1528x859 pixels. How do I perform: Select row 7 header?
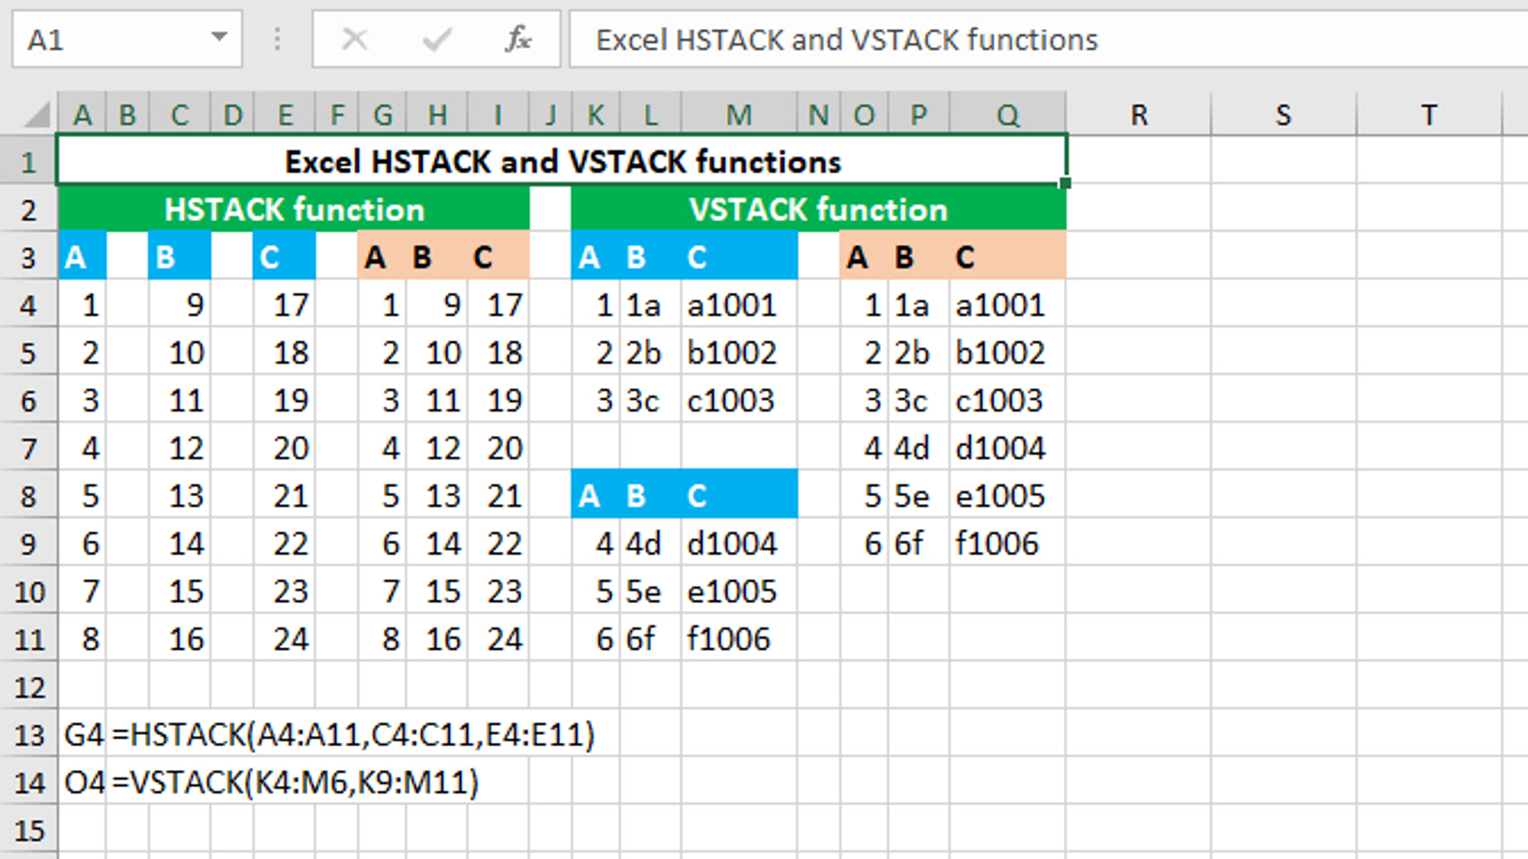29,449
